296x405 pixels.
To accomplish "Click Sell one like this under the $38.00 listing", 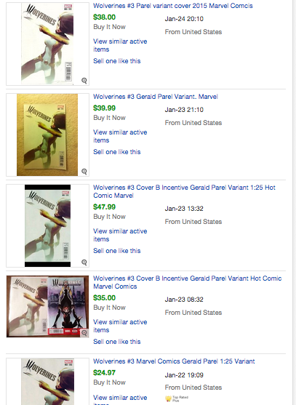I will point(117,61).
